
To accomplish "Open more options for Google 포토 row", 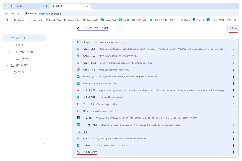I will click(233, 49).
